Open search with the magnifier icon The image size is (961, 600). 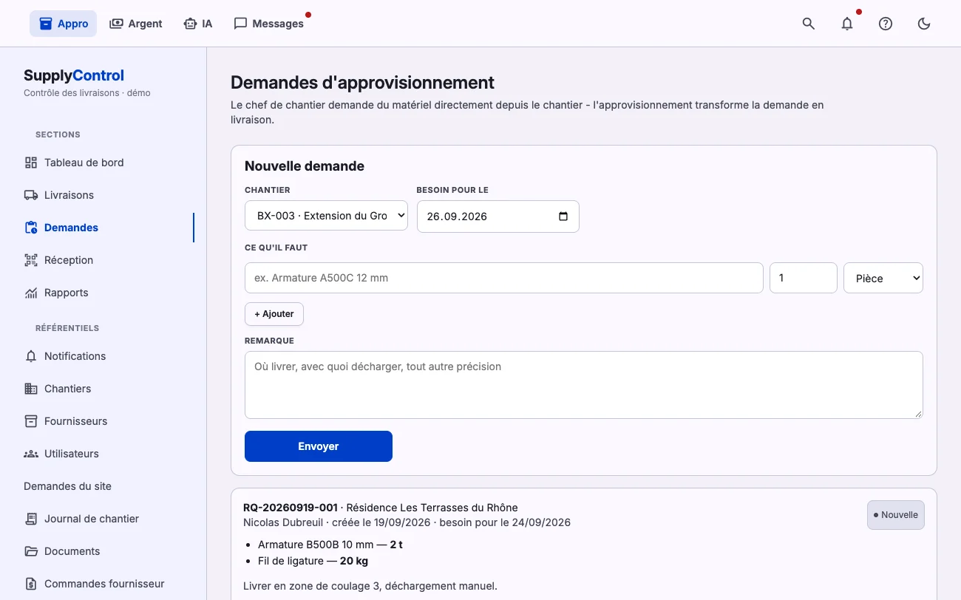(809, 24)
